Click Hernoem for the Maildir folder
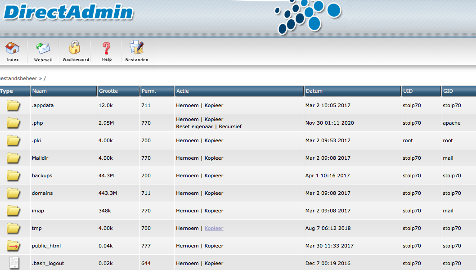The image size is (476, 270). pyautogui.click(x=187, y=158)
